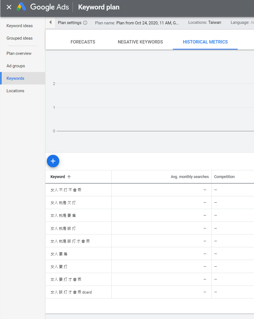Viewport: 254px width, 319px height.
Task: Open the Negative Keywords tab
Action: click(x=140, y=42)
